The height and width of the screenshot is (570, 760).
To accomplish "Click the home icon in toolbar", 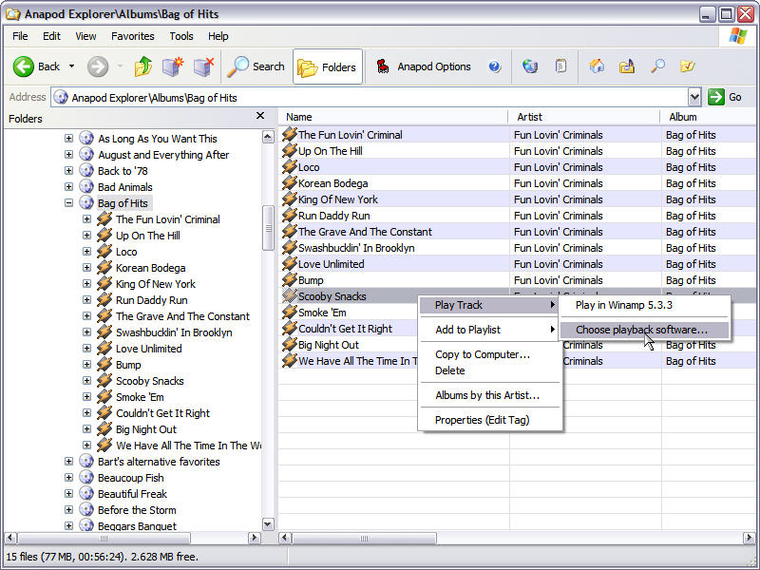I will [x=597, y=66].
